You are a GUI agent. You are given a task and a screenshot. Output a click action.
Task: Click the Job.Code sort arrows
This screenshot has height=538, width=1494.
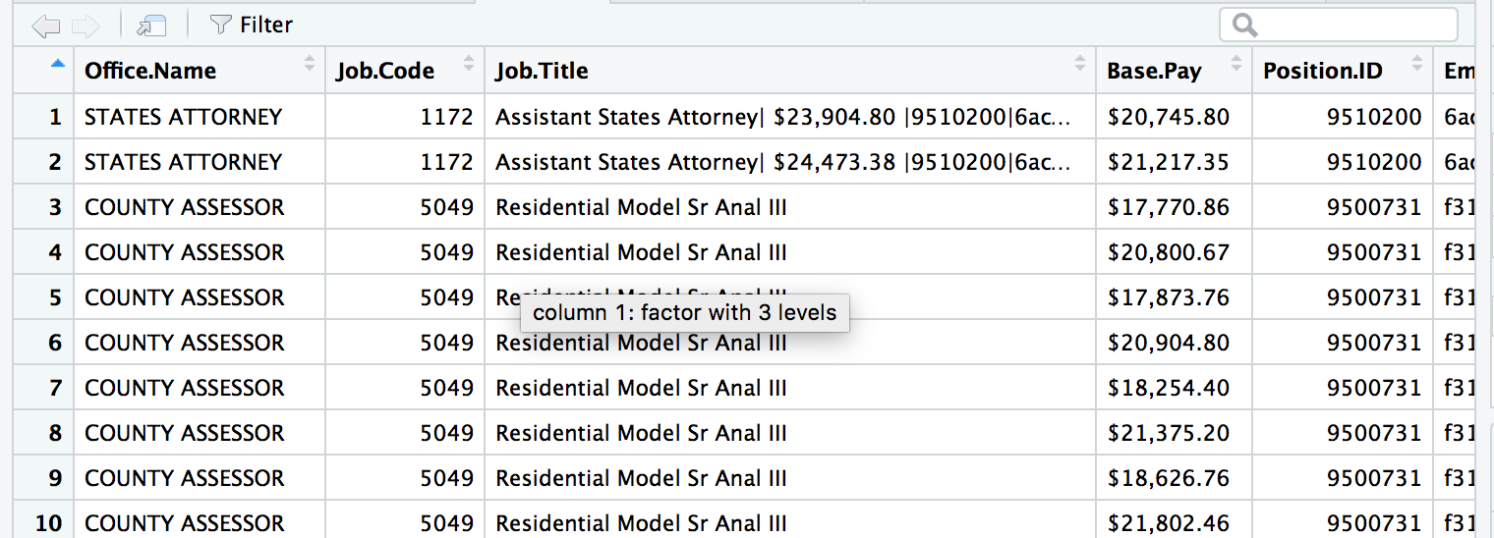coord(469,64)
